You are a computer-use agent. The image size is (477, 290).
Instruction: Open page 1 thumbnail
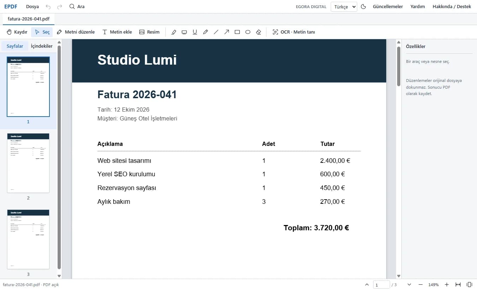coord(28,87)
